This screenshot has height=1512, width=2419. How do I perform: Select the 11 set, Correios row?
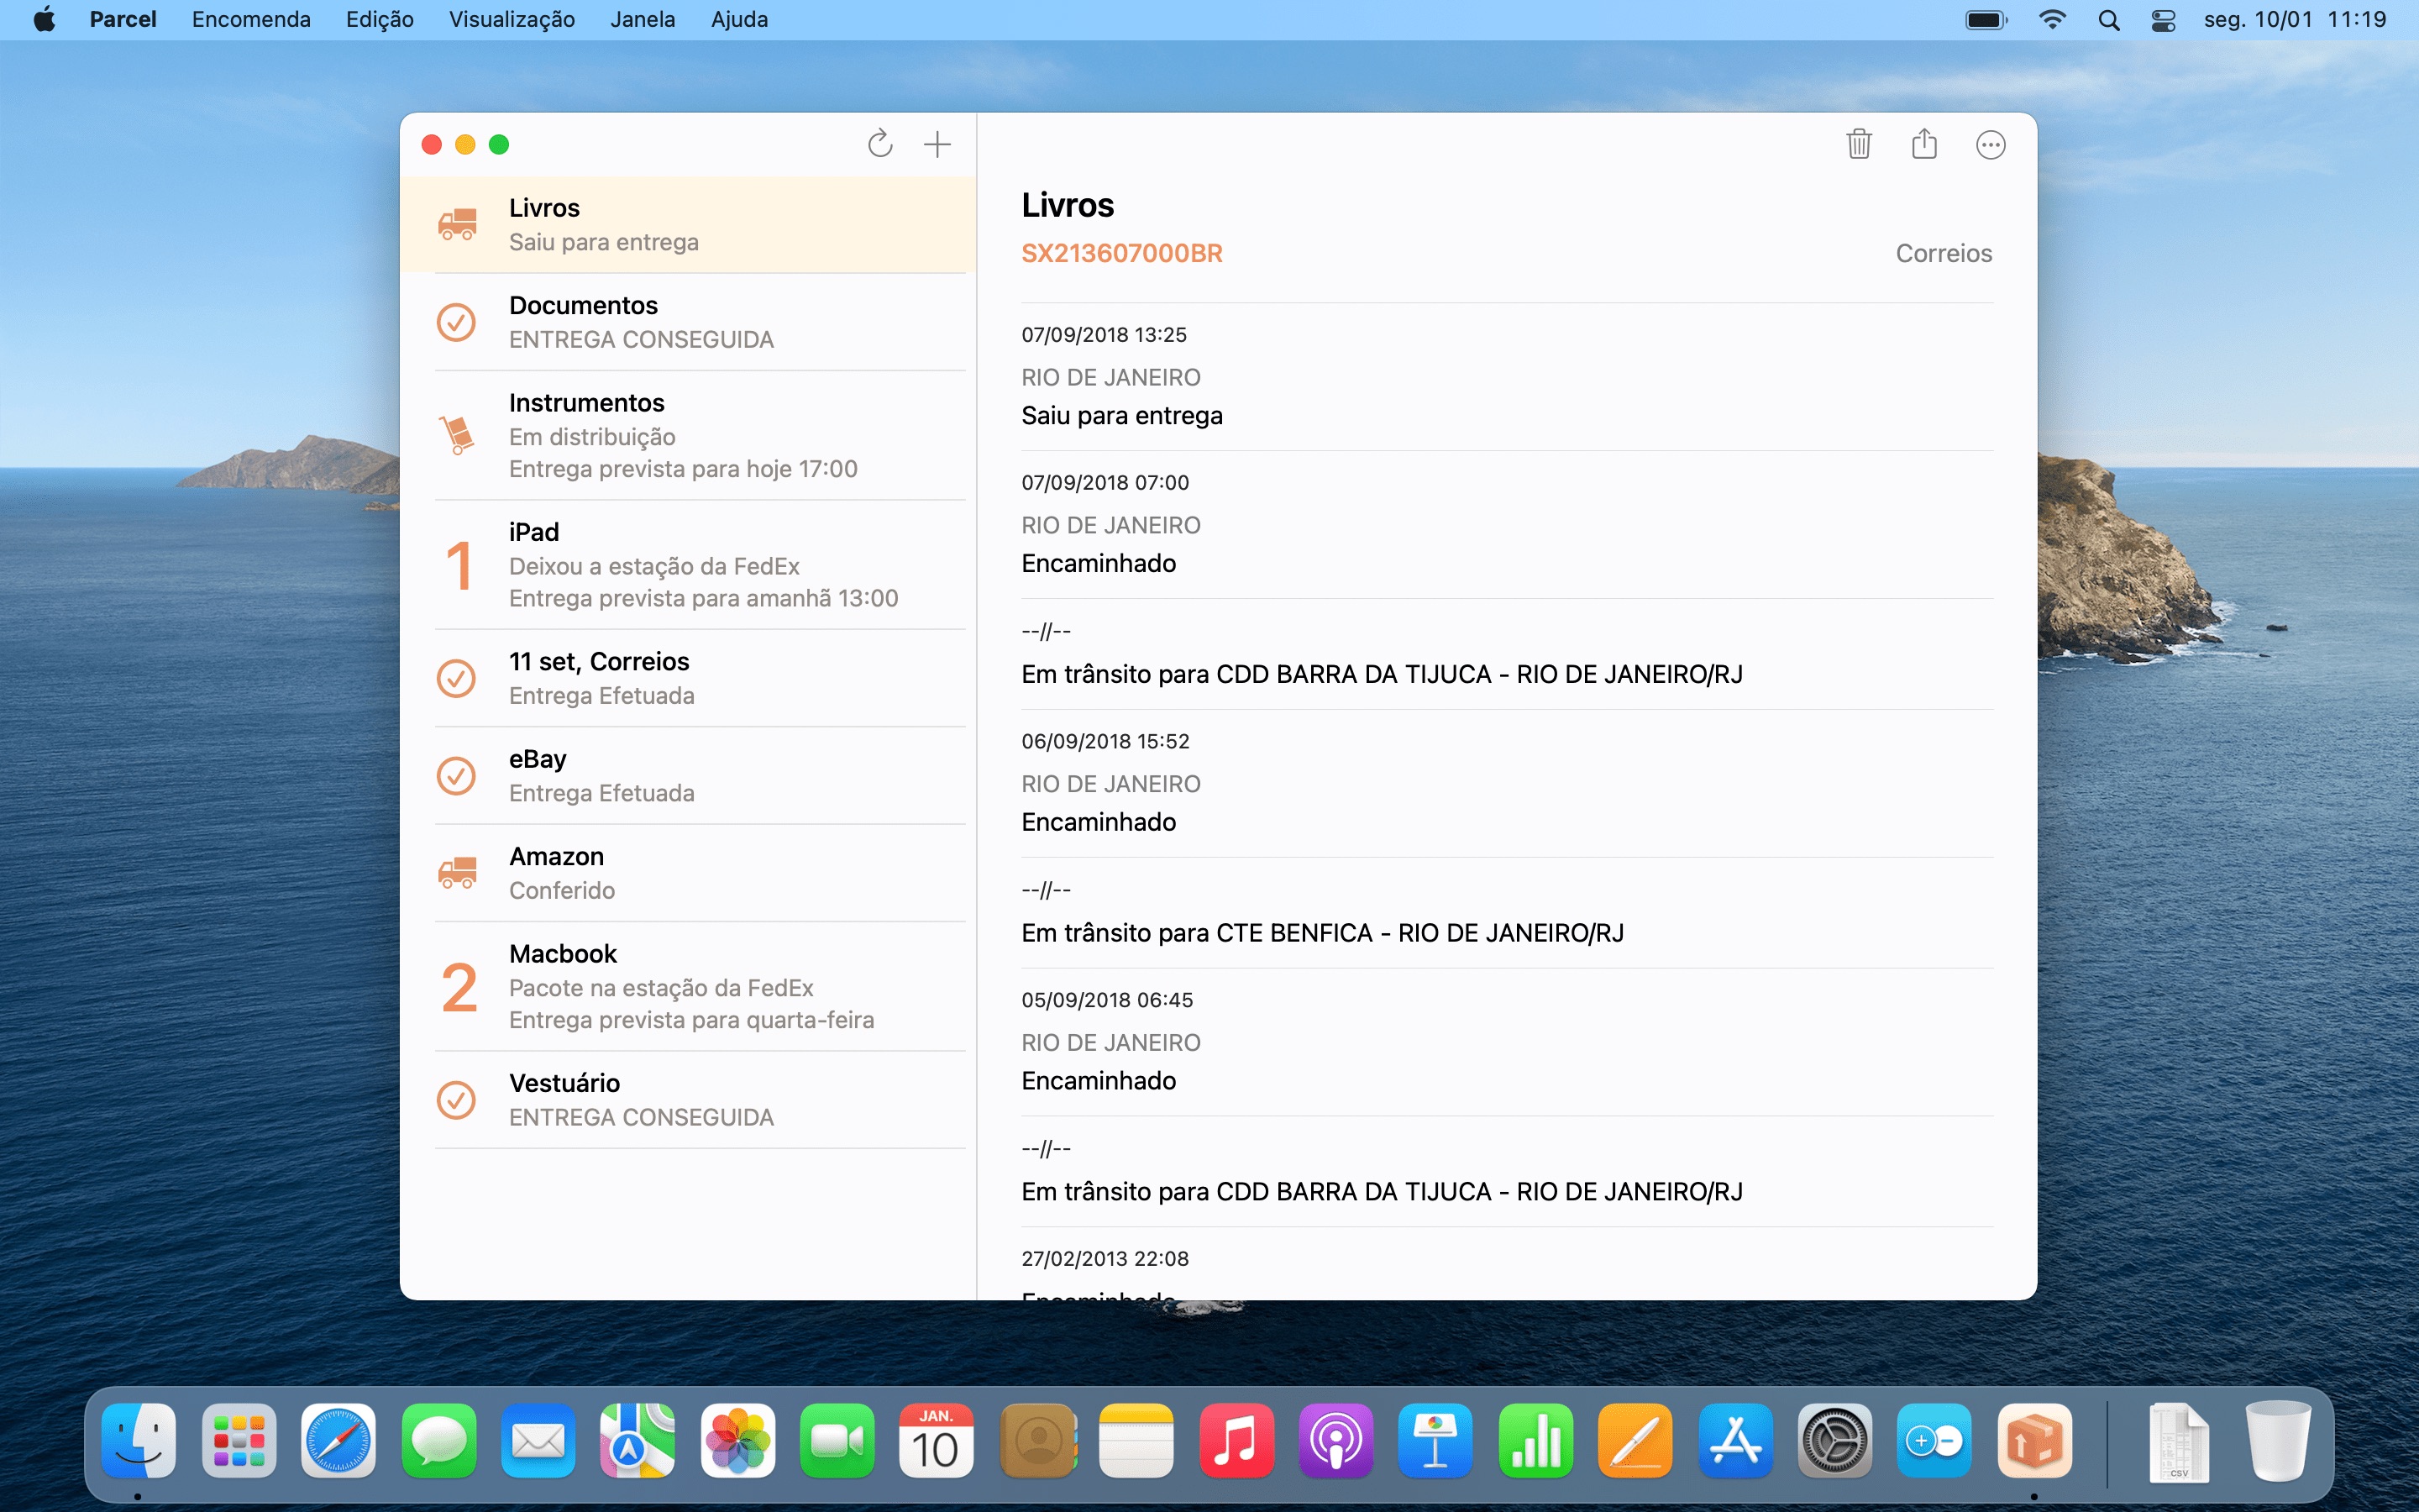(688, 678)
